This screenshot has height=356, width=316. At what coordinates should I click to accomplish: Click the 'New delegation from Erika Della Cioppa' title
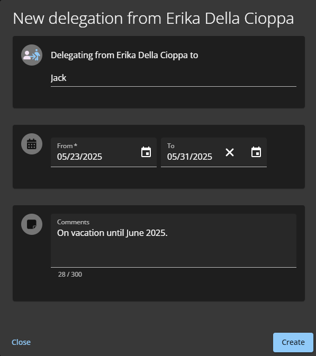pos(154,19)
